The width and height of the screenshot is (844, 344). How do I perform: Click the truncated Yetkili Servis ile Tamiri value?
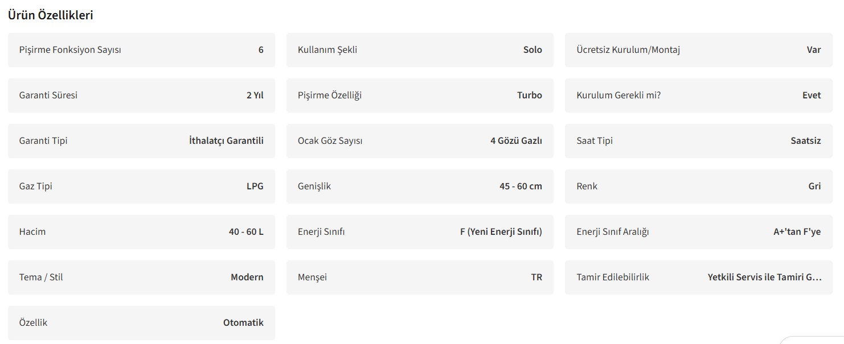point(764,277)
